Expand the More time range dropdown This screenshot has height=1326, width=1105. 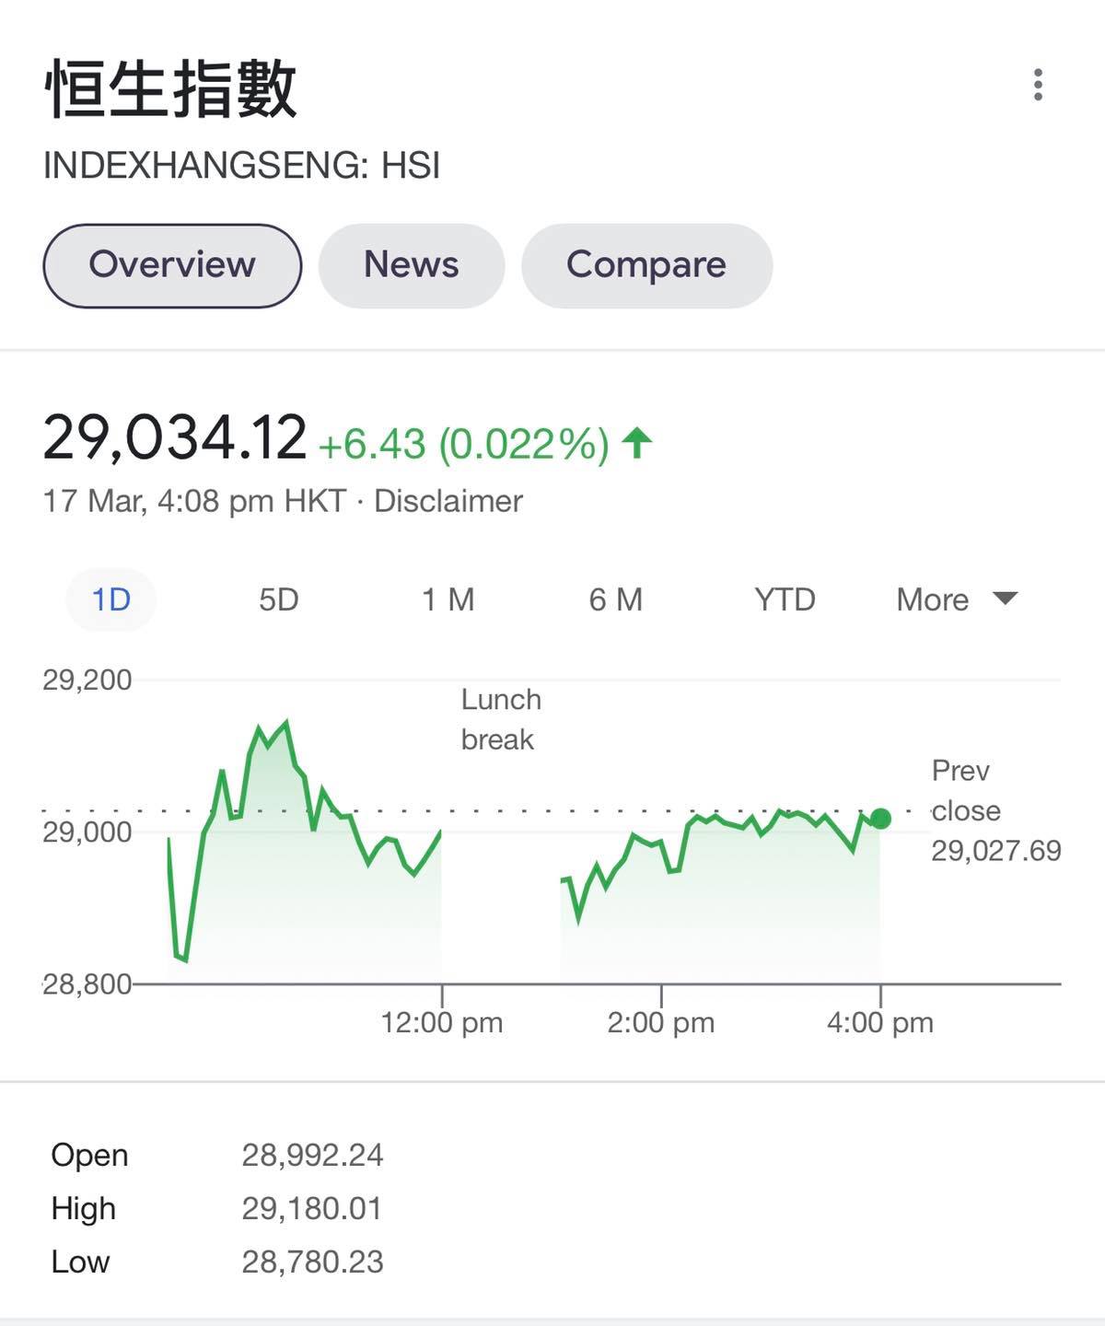point(957,599)
